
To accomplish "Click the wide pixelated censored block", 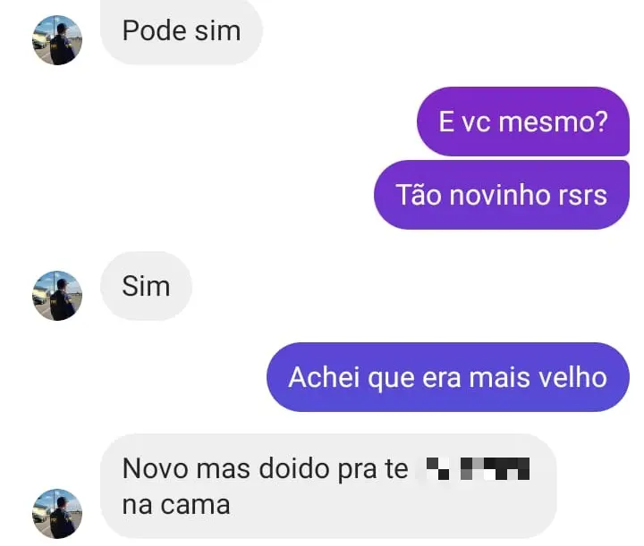I will tap(495, 468).
